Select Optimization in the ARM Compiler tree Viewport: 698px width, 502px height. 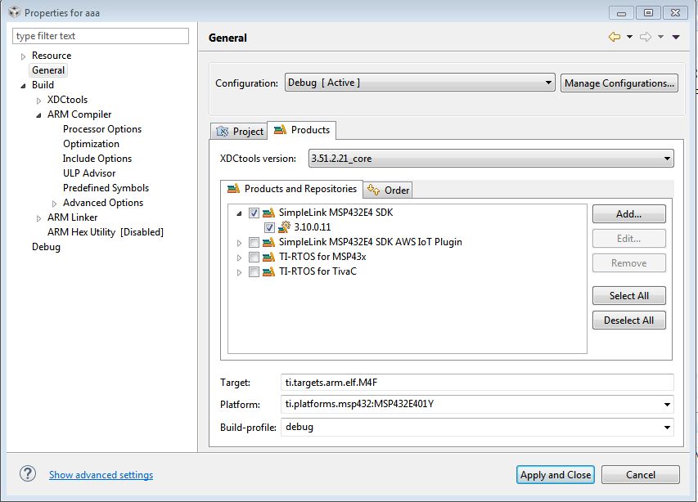(x=91, y=144)
